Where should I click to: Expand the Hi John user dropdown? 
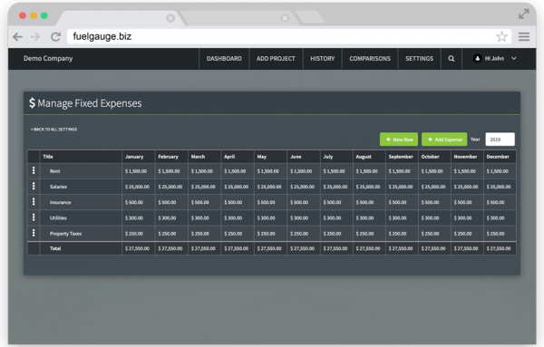pos(514,59)
